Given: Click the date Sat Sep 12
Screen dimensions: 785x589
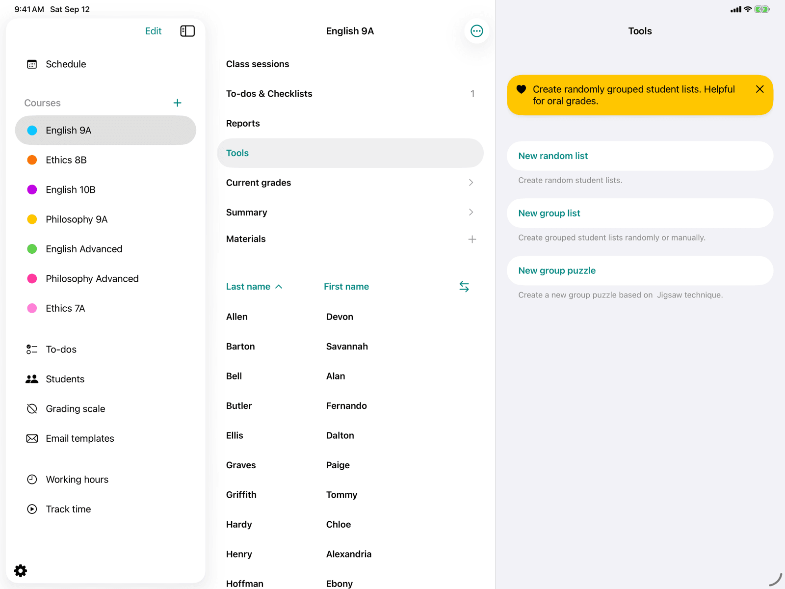Looking at the screenshot, I should [70, 9].
